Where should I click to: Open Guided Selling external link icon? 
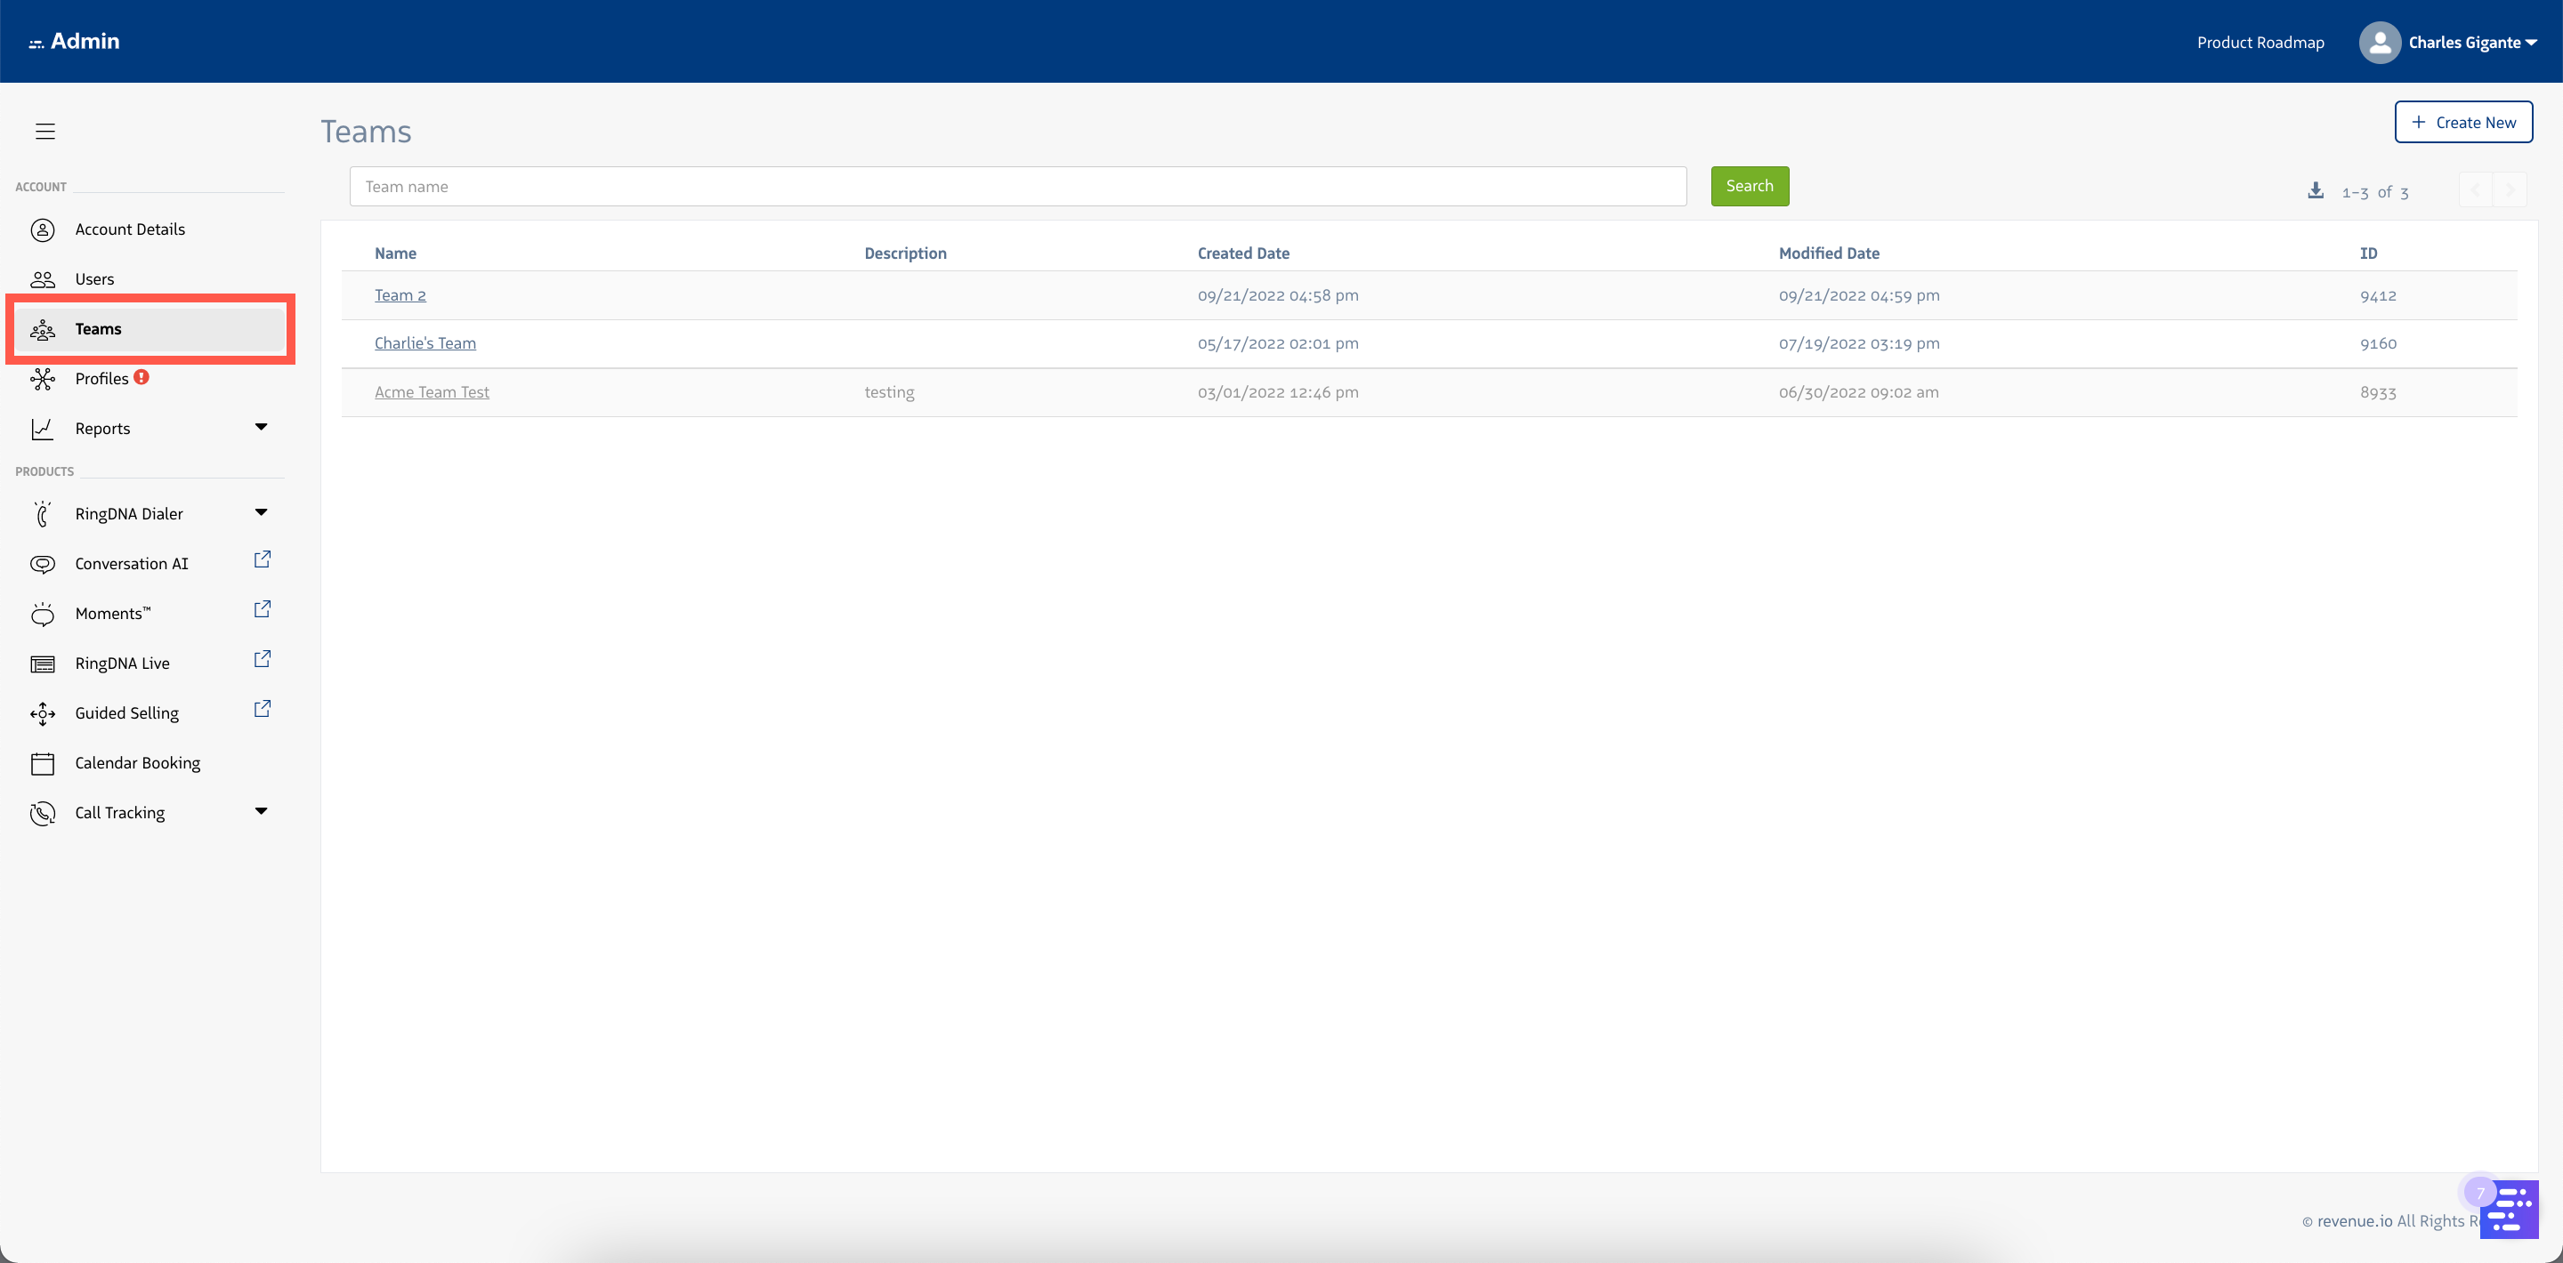[262, 709]
